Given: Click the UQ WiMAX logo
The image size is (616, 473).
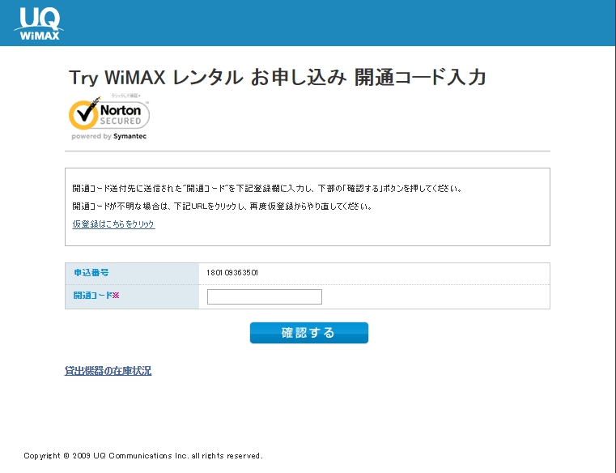Looking at the screenshot, I should point(39,23).
